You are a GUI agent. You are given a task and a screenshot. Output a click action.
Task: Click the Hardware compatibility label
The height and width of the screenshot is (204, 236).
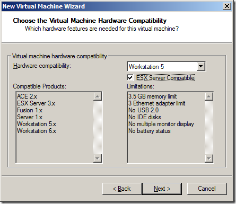pyautogui.click(x=42, y=66)
